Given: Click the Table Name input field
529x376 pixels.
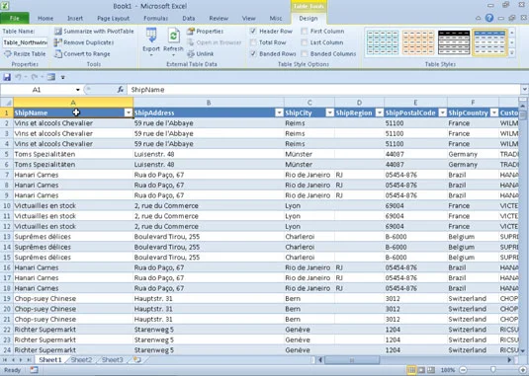Looking at the screenshot, I should click(25, 42).
